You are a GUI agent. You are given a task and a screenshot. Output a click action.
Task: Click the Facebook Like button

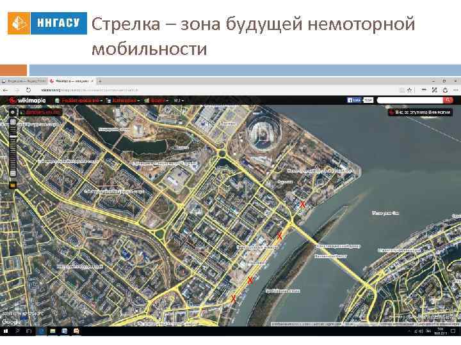(354, 100)
